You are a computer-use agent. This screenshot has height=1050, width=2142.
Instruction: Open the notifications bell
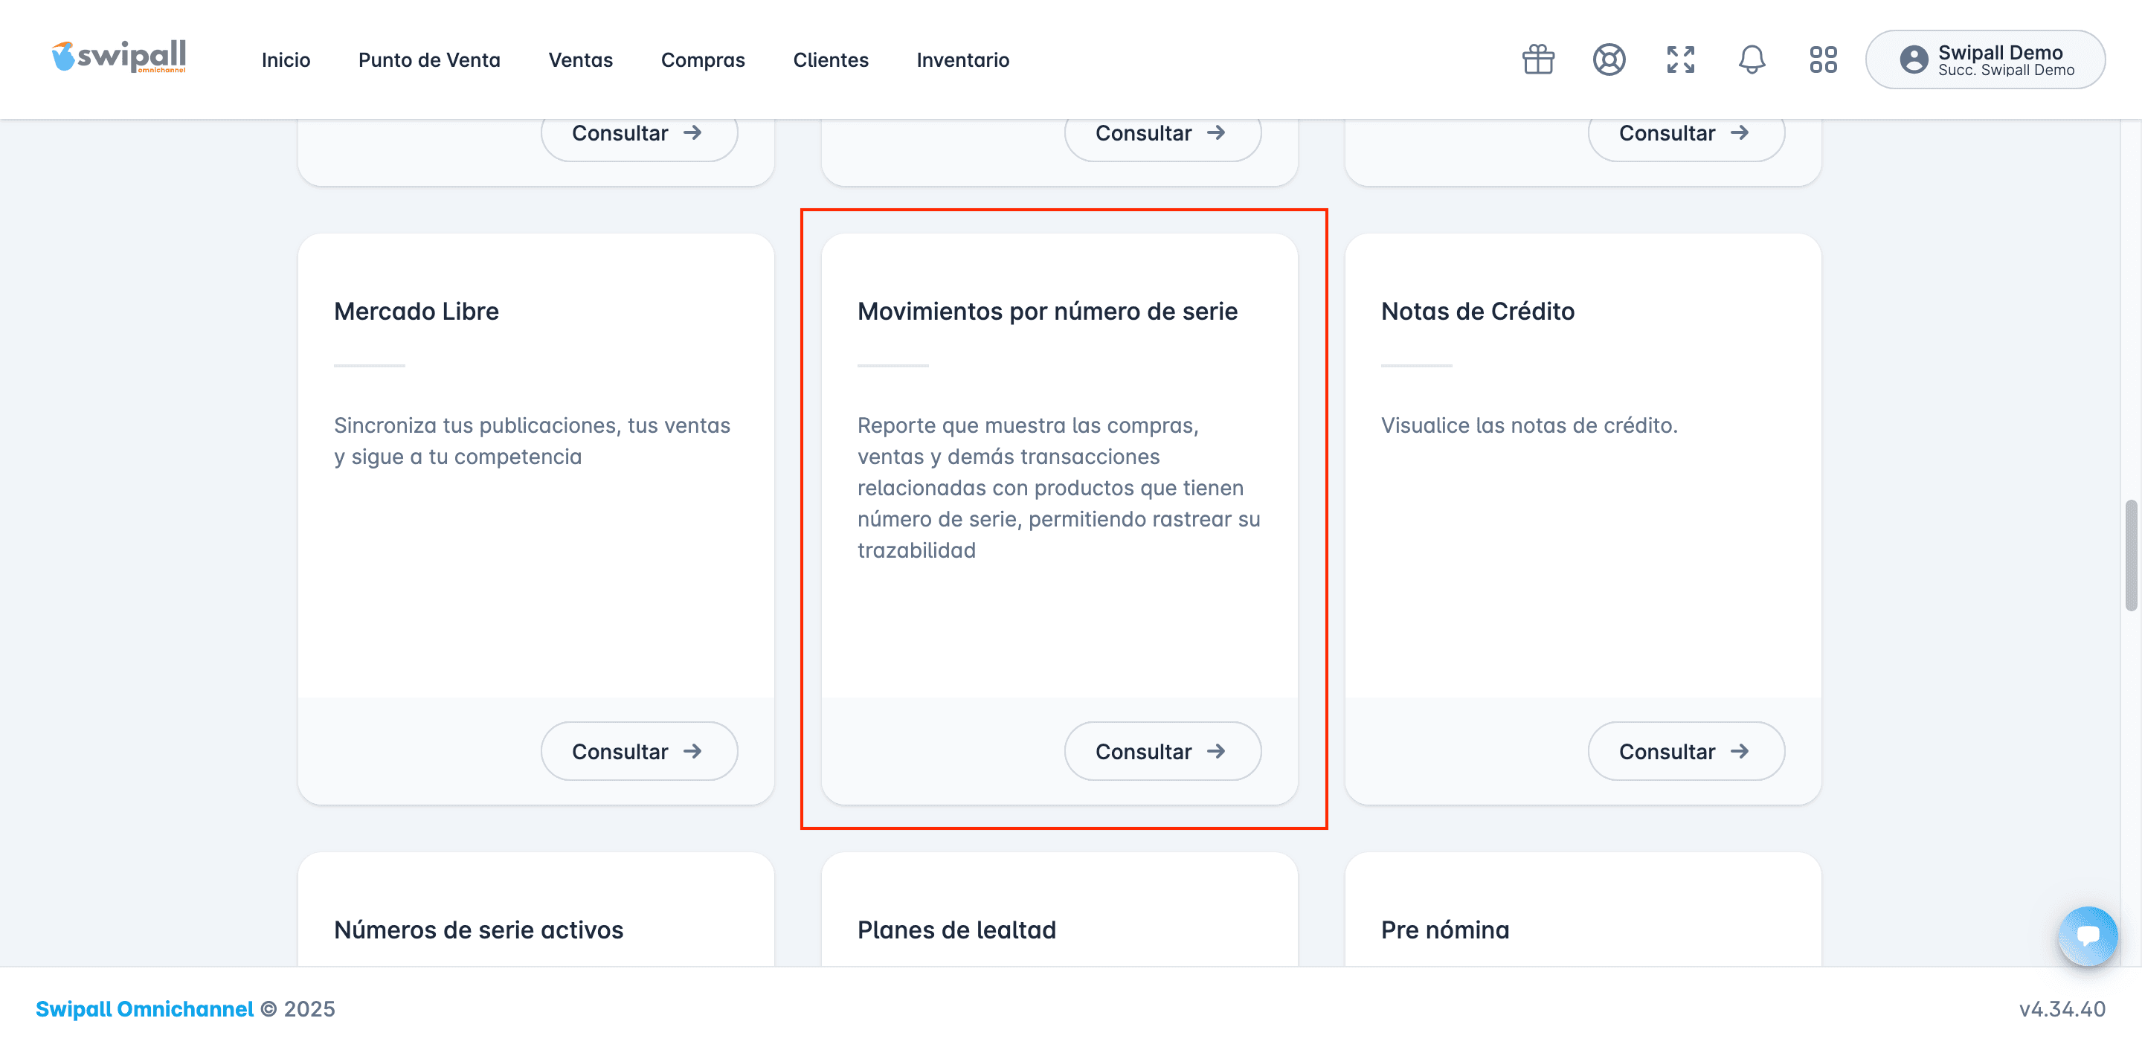[x=1752, y=59]
